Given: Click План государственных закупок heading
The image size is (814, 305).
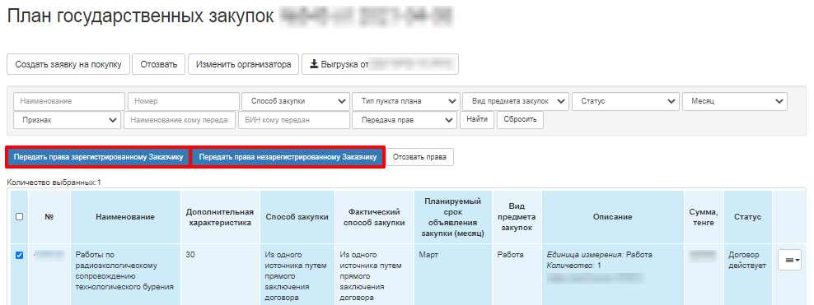Looking at the screenshot, I should coord(140,16).
